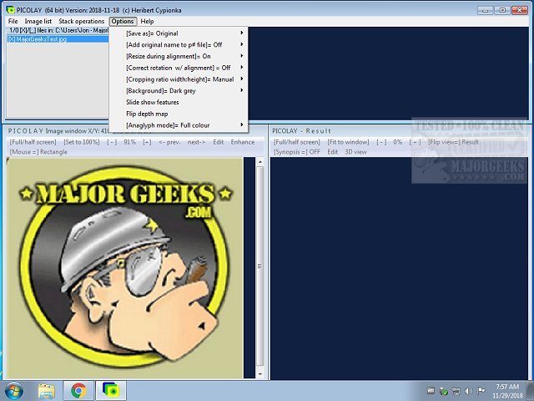
Task: Click the 0% zoom value in Result window
Action: 397,142
